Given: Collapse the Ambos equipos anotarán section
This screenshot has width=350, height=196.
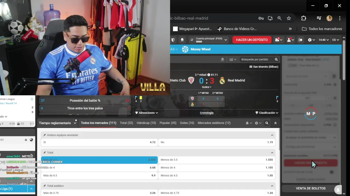Looking at the screenshot, I should click(x=272, y=135).
